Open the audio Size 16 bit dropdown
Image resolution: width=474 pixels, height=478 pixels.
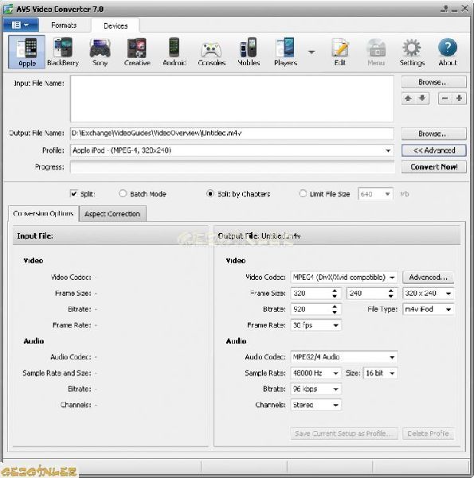[x=392, y=373]
